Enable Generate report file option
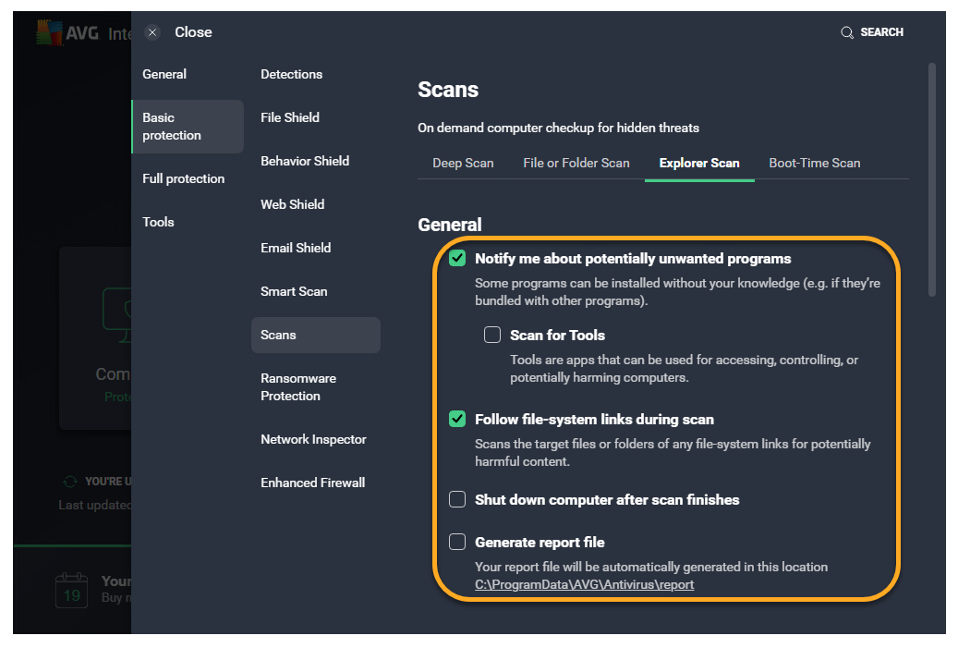 click(x=457, y=543)
